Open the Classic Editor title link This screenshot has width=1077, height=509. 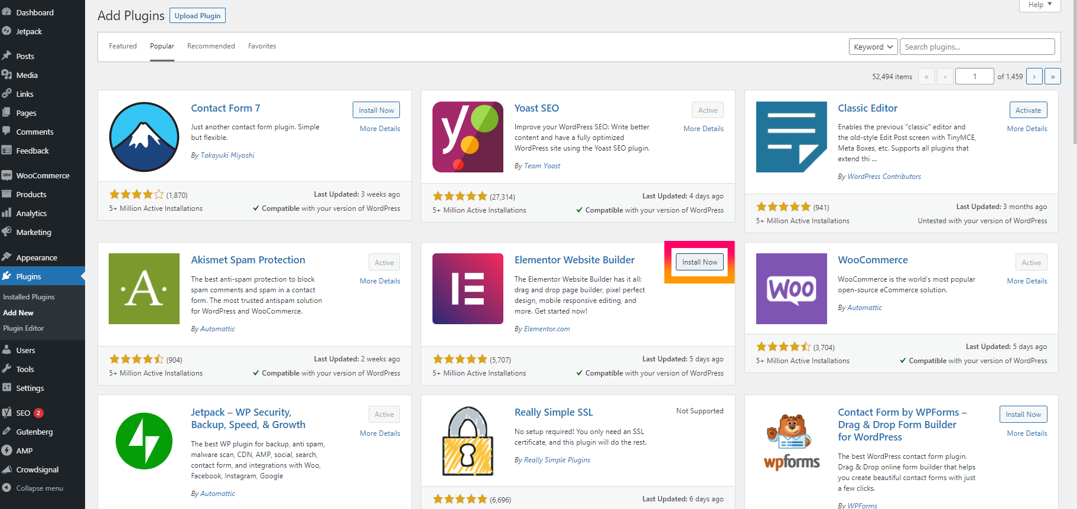[867, 108]
